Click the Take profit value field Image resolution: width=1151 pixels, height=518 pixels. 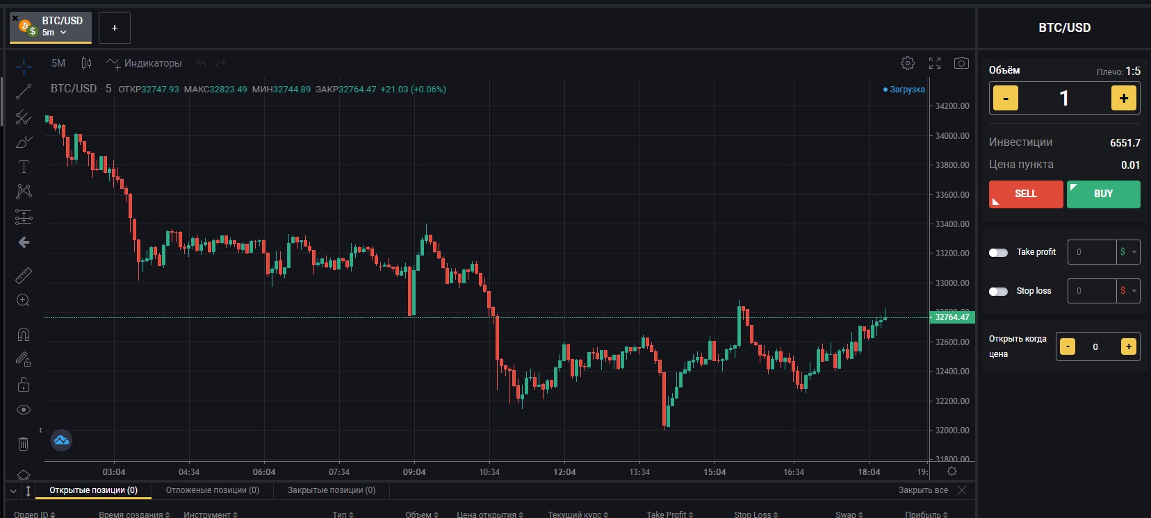click(x=1092, y=252)
